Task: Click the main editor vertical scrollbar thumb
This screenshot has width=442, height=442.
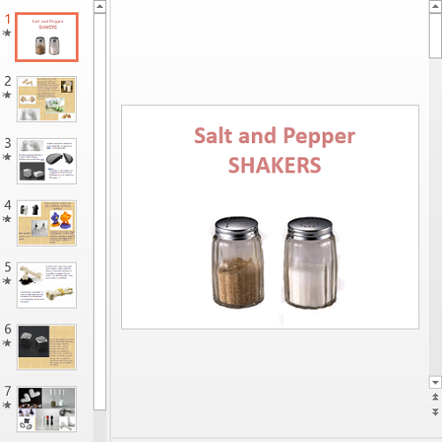Action: click(435, 35)
